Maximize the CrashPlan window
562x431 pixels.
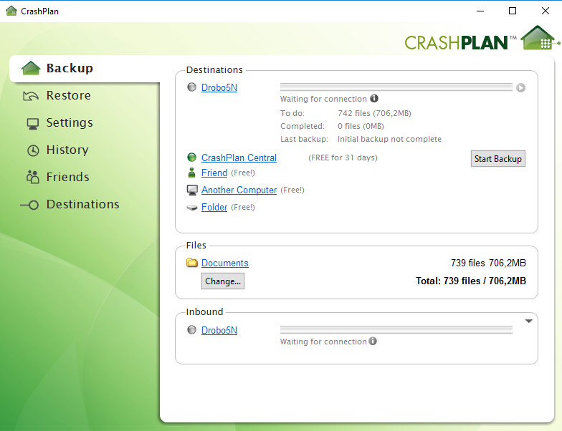[513, 11]
